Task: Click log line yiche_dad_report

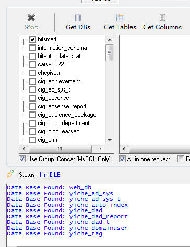Action: pyautogui.click(x=67, y=216)
